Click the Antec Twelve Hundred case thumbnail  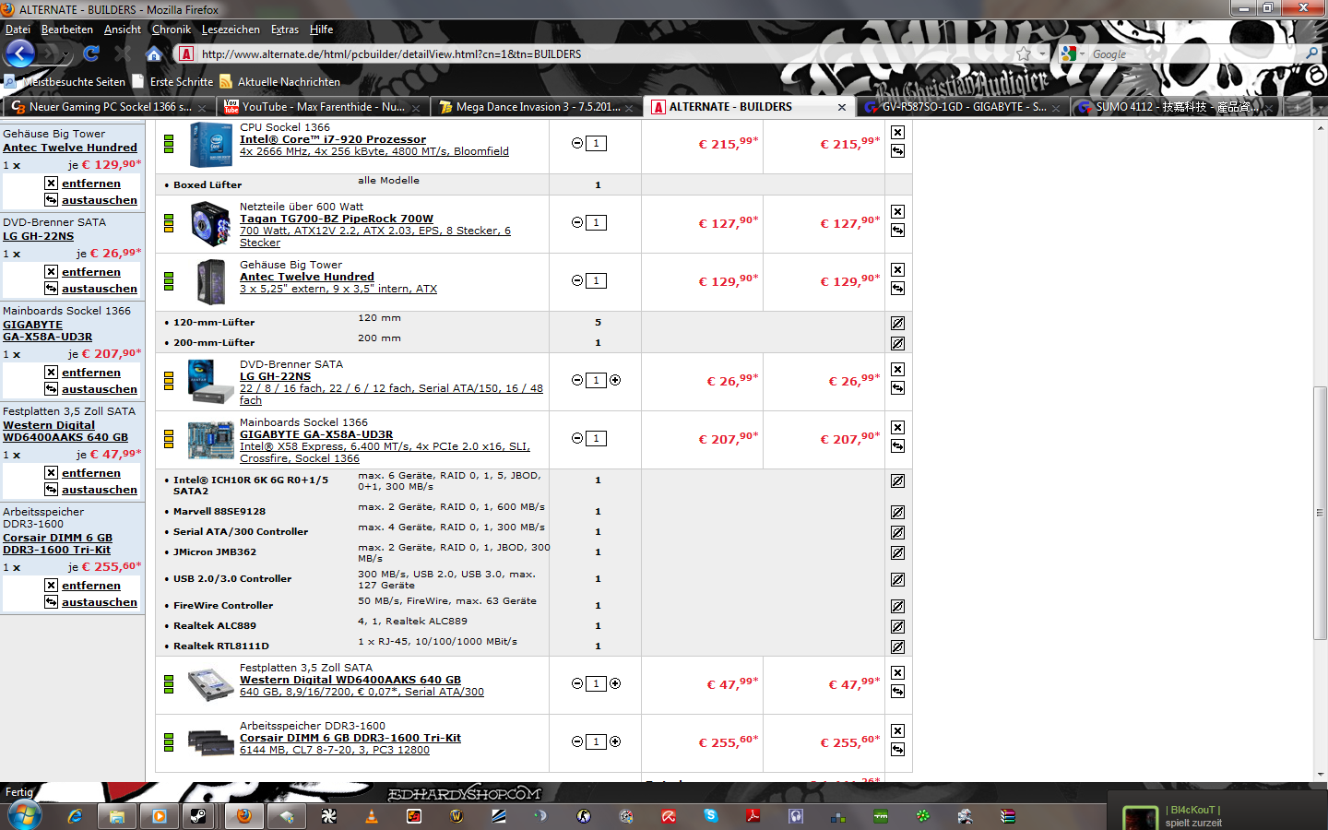pyautogui.click(x=211, y=281)
